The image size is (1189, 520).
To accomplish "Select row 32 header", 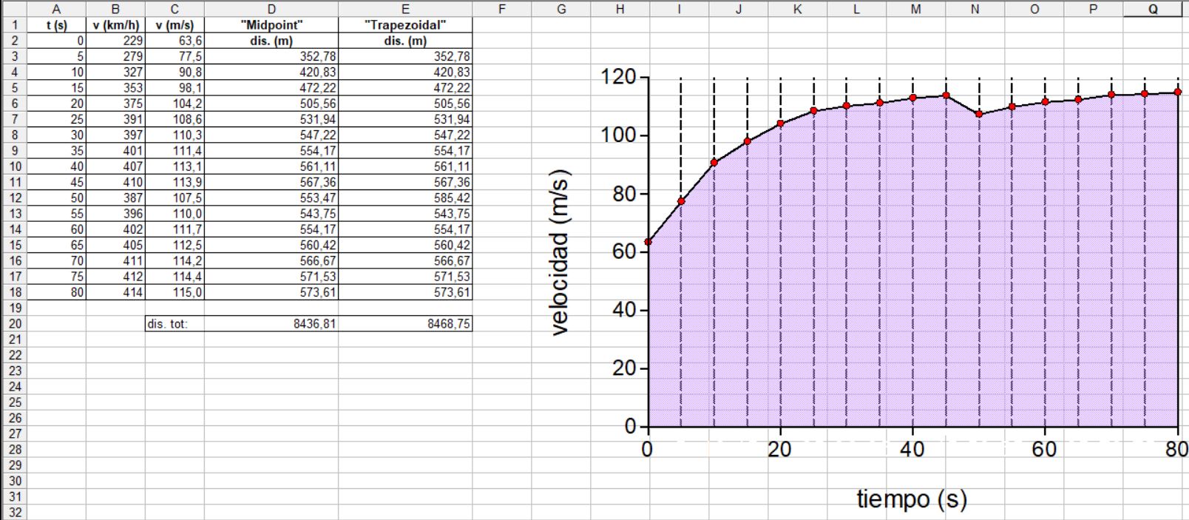I will pos(13,512).
